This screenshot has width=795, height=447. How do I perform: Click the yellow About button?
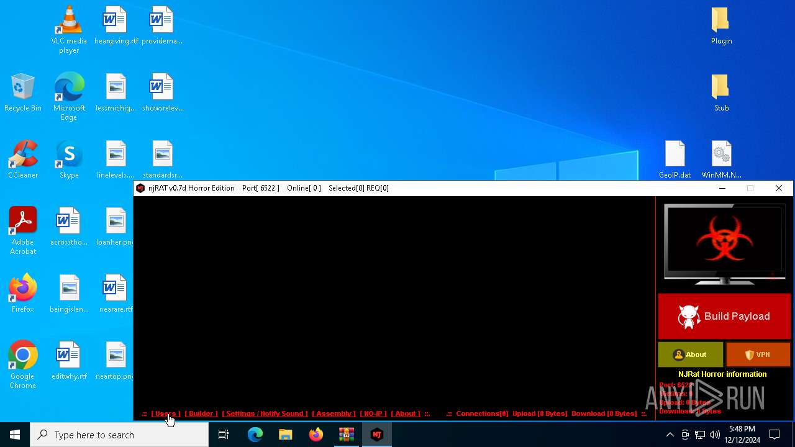[x=691, y=354]
